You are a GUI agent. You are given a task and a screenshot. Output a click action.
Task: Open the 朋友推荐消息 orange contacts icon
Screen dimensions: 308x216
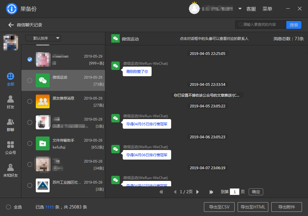(x=43, y=101)
